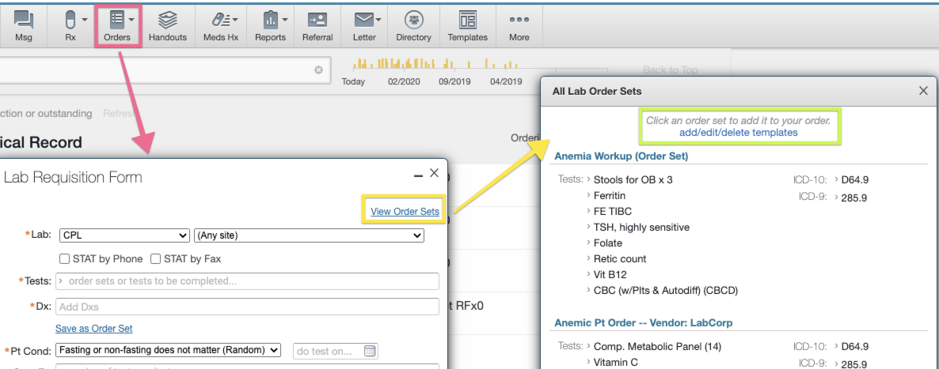Open the Msg toolbar icon
The image size is (939, 369).
[x=24, y=25]
